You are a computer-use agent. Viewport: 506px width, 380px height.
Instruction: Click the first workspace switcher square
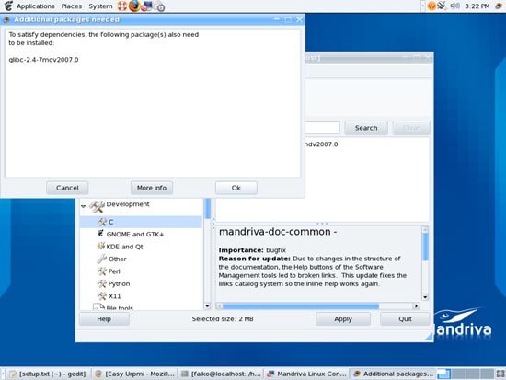[x=443, y=374]
